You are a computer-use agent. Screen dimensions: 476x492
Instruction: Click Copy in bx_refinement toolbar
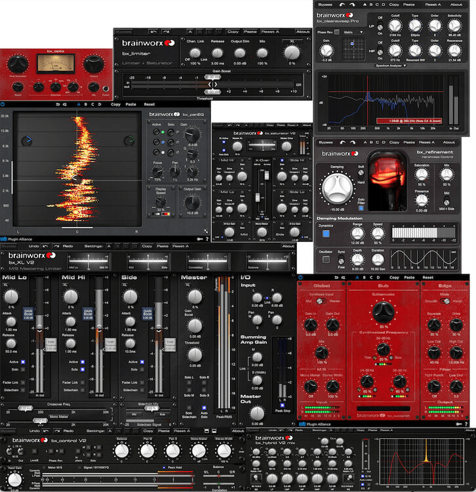394,142
